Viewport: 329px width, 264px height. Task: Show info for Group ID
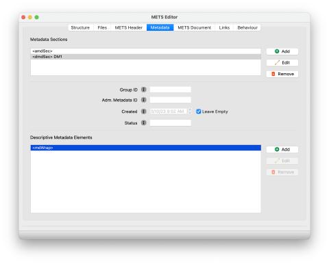point(143,90)
